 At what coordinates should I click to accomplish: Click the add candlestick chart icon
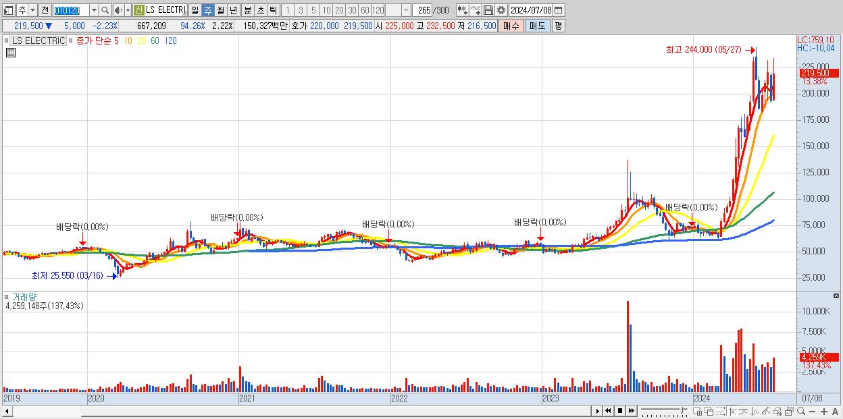tap(463, 10)
